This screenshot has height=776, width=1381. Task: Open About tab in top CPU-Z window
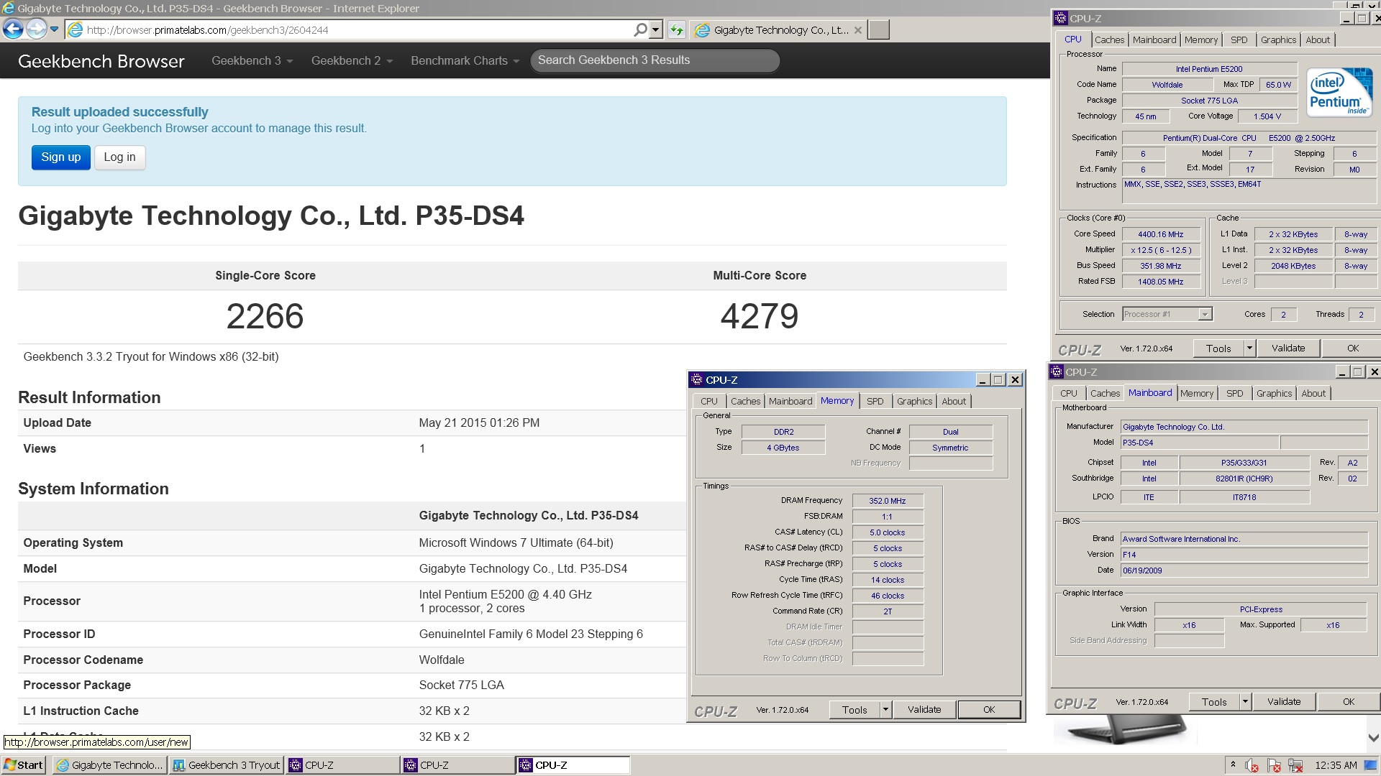coord(1318,40)
